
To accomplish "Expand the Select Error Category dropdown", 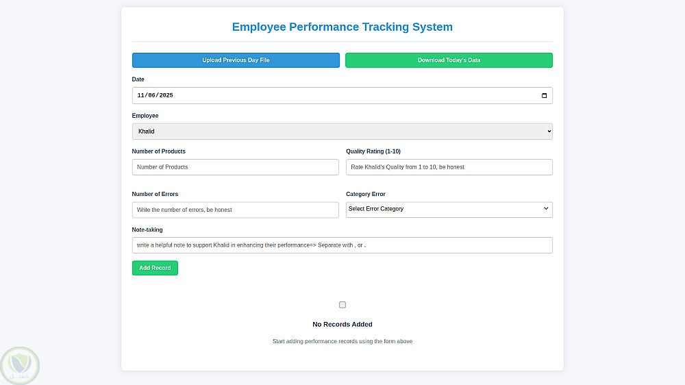I will click(449, 209).
